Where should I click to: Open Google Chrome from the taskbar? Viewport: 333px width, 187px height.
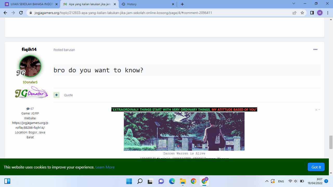193,181
